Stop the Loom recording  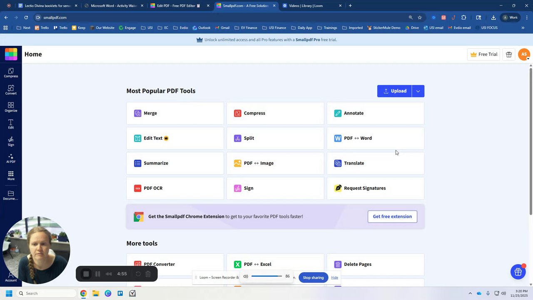pos(86,274)
